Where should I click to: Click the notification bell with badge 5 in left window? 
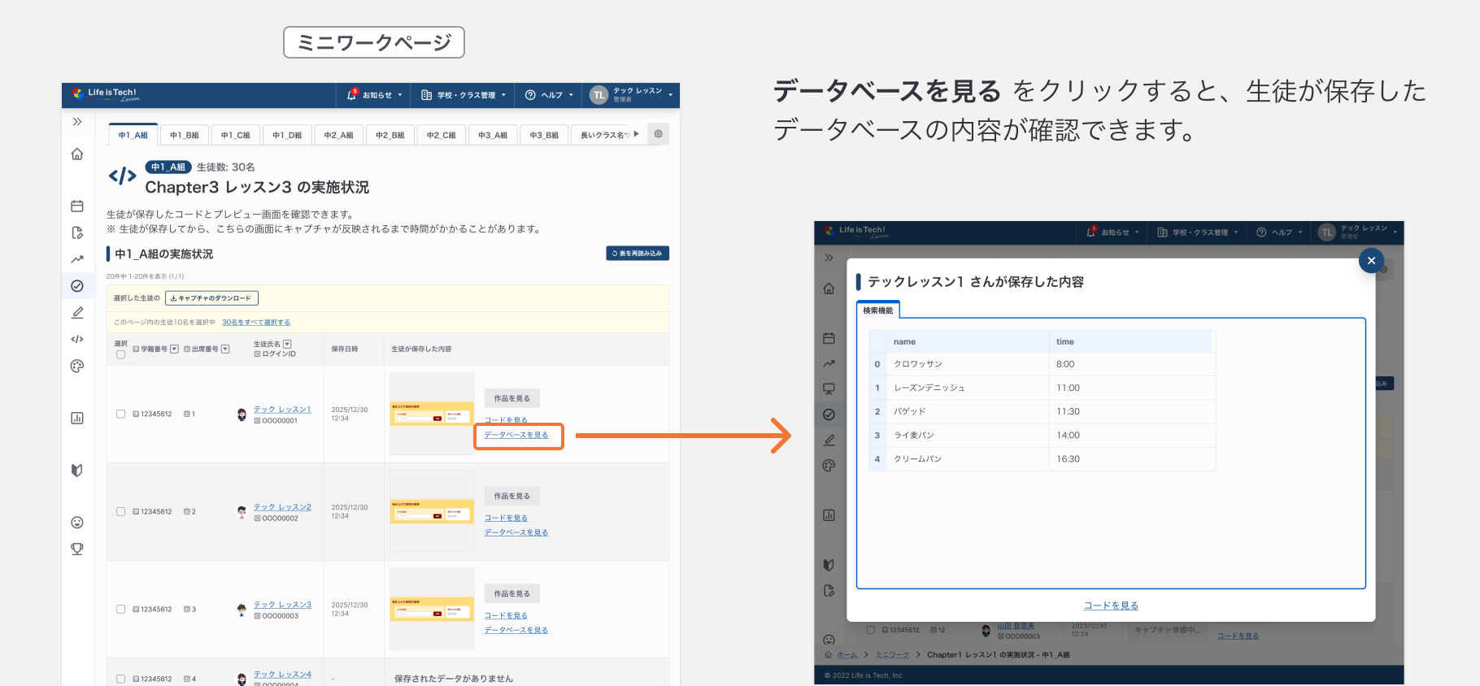point(352,94)
